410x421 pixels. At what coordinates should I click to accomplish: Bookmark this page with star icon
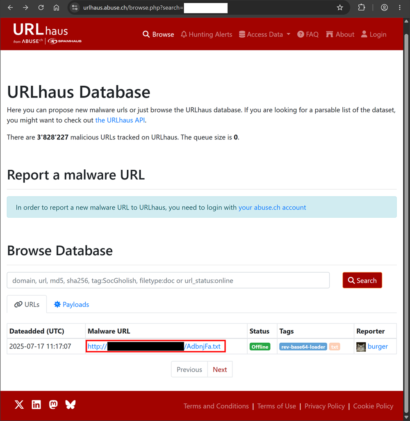(x=340, y=7)
